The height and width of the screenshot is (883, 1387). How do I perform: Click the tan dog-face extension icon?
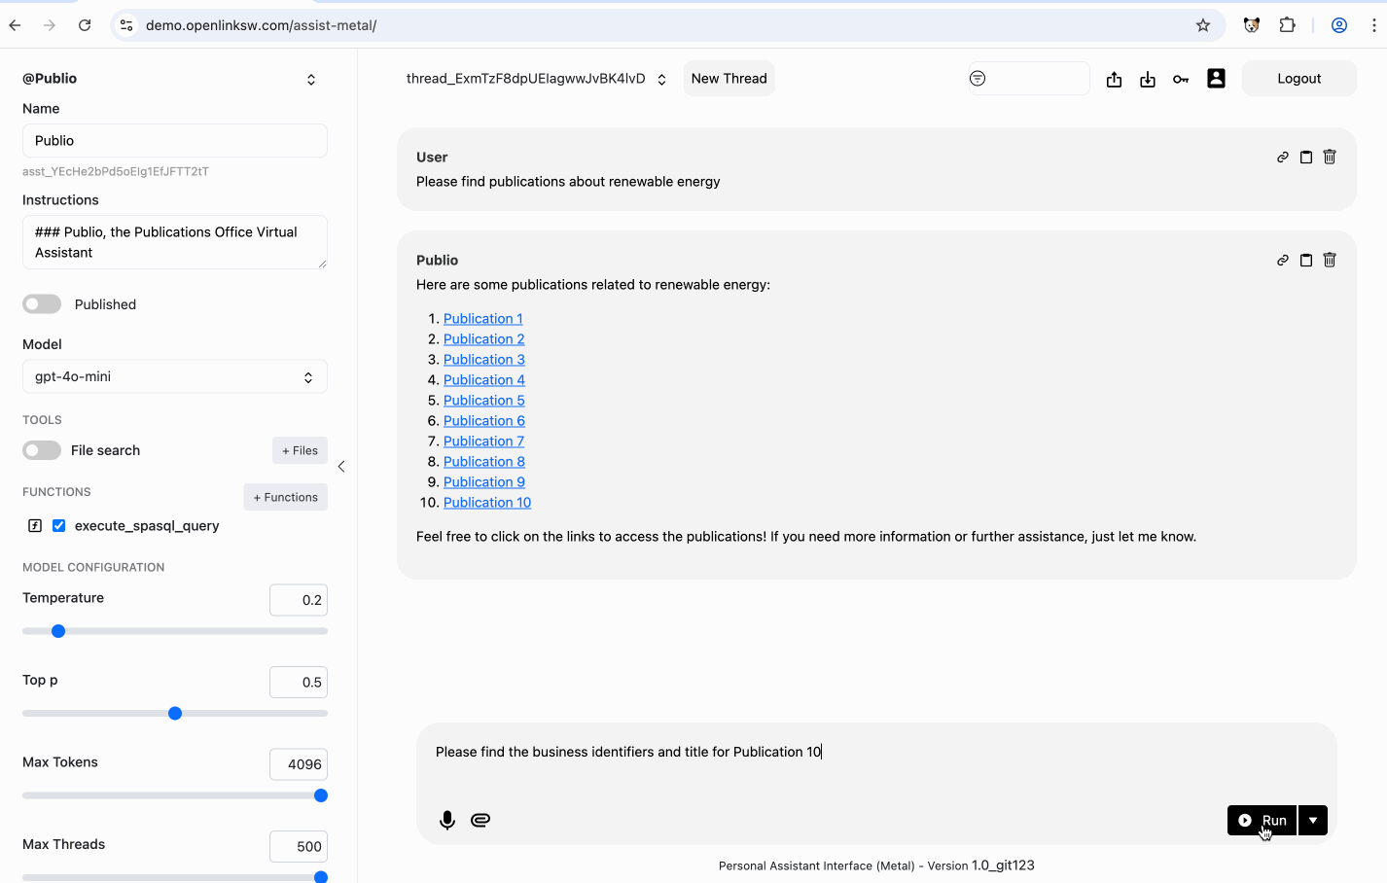[1252, 25]
